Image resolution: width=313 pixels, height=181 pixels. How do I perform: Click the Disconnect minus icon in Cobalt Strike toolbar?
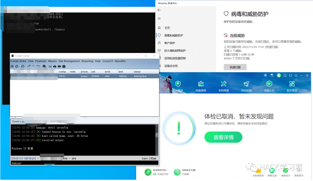17,67
